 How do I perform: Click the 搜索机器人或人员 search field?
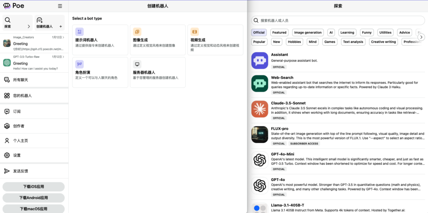click(338, 21)
